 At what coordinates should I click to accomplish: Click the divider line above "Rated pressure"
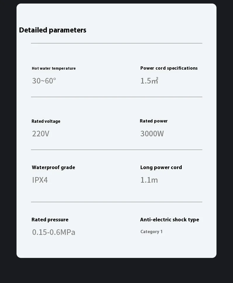pyautogui.click(x=116, y=202)
